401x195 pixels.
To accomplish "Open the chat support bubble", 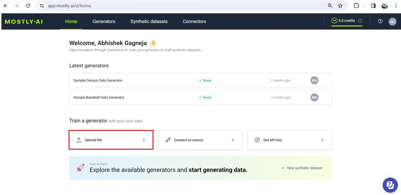I will [x=390, y=185].
